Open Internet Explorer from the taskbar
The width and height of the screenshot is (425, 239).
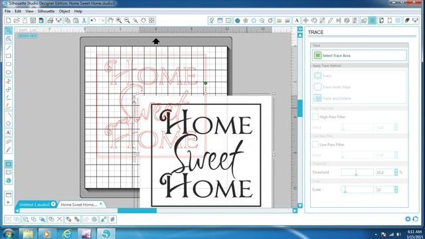coord(66,234)
